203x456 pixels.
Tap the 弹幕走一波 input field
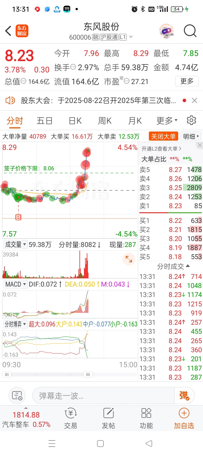point(103,395)
